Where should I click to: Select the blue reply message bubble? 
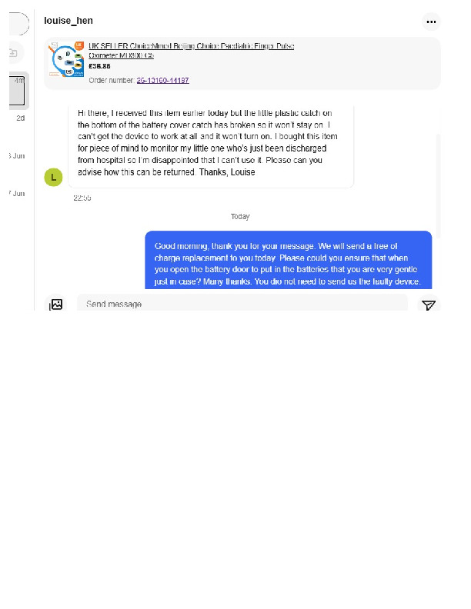pos(289,260)
